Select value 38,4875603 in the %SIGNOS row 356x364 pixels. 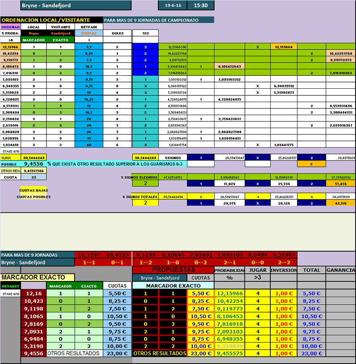pos(340,157)
